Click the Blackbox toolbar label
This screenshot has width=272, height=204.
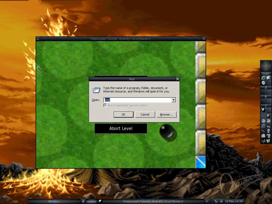coord(54,201)
